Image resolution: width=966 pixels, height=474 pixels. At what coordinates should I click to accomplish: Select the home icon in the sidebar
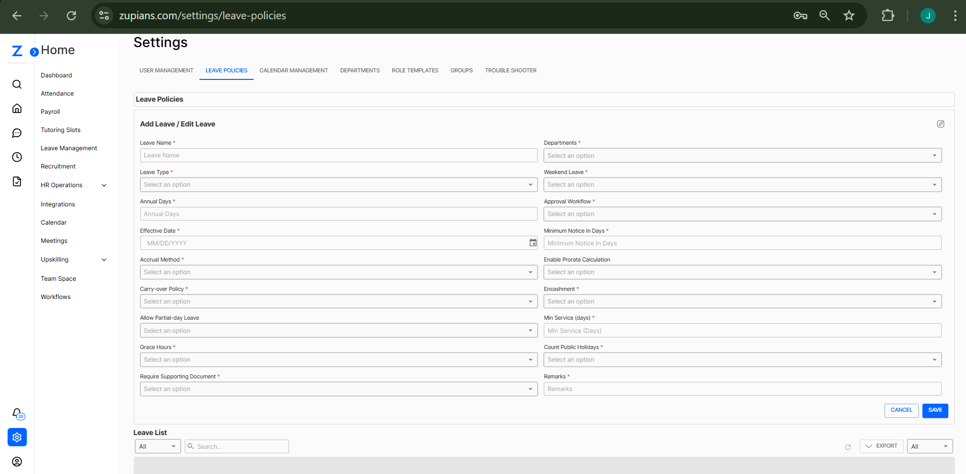17,108
